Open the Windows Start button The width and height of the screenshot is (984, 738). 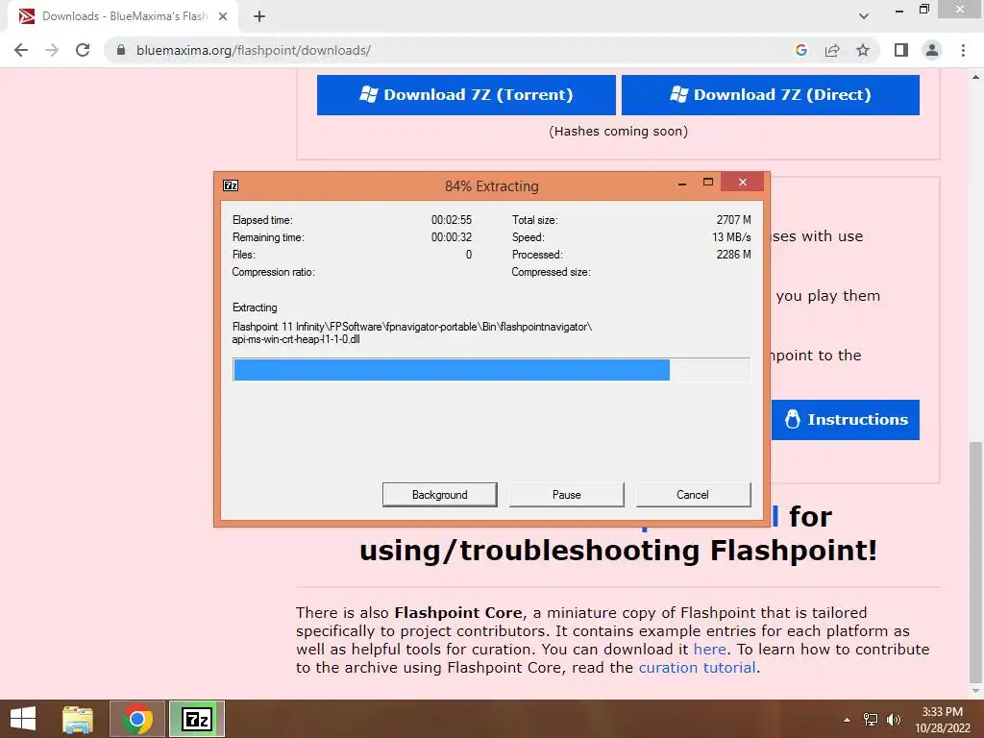pyautogui.click(x=23, y=719)
